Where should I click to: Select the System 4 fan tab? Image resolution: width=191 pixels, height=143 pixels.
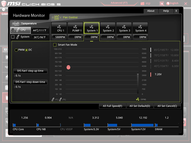pyautogui.click(x=140, y=28)
